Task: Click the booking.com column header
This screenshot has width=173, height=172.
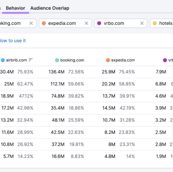Action: click(72, 60)
